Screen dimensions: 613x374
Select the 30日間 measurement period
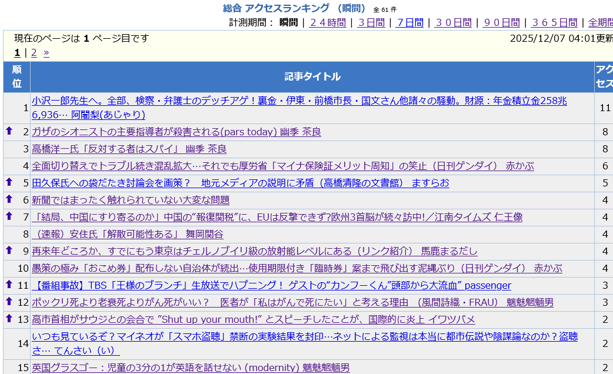click(x=453, y=22)
